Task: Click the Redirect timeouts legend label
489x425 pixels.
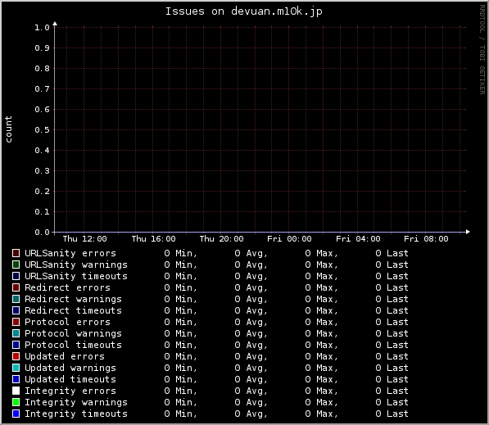Action: coord(73,310)
